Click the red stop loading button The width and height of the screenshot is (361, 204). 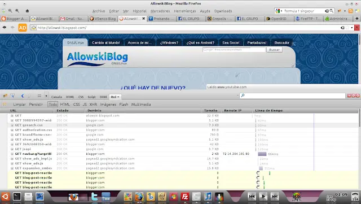click(357, 28)
